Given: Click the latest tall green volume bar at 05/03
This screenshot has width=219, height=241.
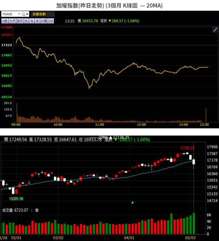Looking at the screenshot, I should pyautogui.click(x=194, y=223).
